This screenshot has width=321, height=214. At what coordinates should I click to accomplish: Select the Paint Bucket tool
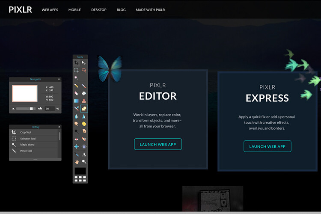(84, 93)
